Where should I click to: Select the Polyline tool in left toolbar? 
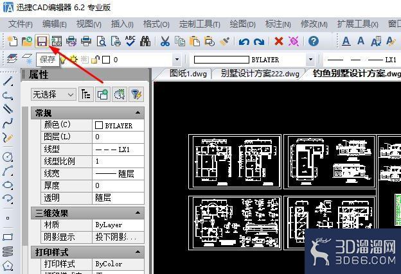8,96
